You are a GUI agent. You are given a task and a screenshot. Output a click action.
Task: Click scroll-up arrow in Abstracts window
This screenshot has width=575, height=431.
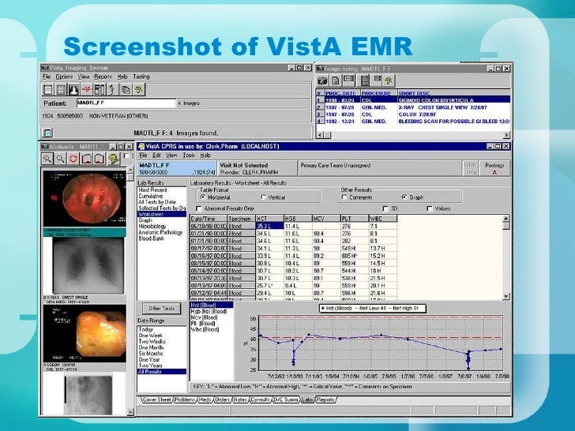[130, 171]
